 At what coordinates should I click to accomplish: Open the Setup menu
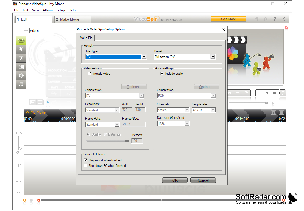[x=60, y=10]
